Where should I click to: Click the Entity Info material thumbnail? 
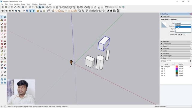point(164,25)
